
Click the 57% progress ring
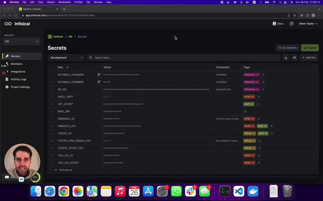[x=35, y=178]
